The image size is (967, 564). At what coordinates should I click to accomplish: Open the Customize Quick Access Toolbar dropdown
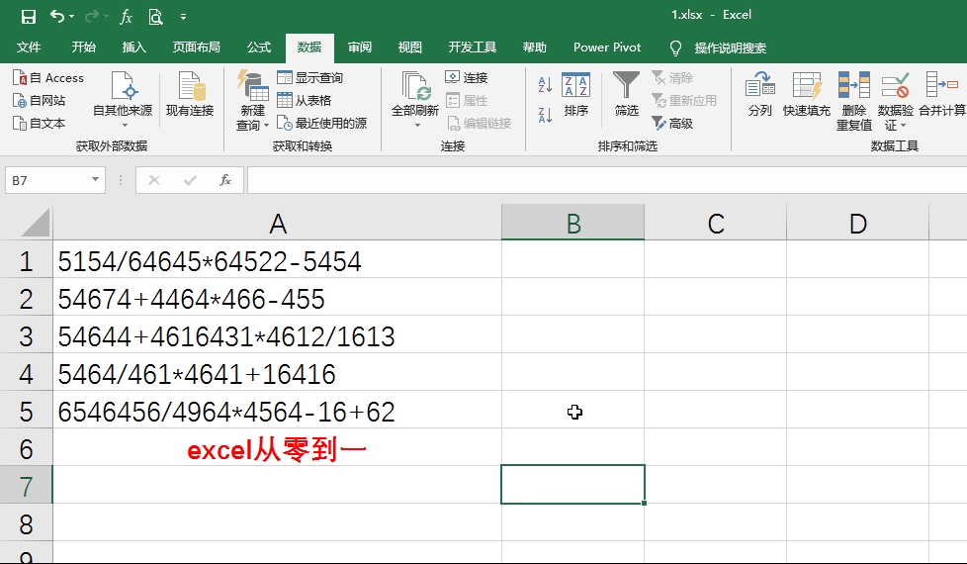(x=183, y=17)
